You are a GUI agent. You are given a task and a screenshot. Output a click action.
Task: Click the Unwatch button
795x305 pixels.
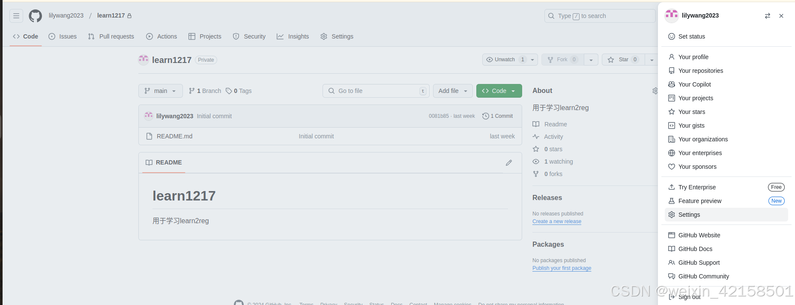coord(505,60)
